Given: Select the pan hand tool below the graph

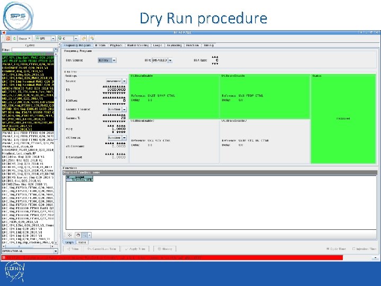Looking at the screenshot, I should click(x=78, y=235).
